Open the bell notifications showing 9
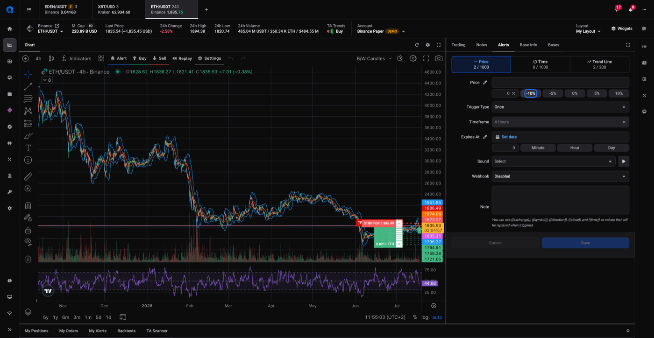This screenshot has height=338, width=654. [631, 9]
